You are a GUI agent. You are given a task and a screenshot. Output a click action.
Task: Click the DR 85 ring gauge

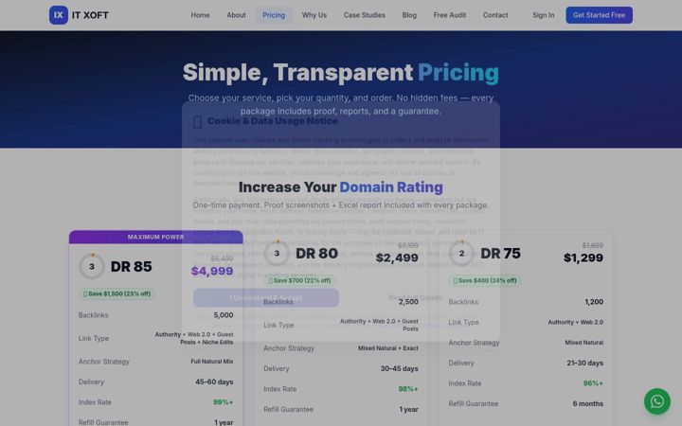(x=92, y=266)
